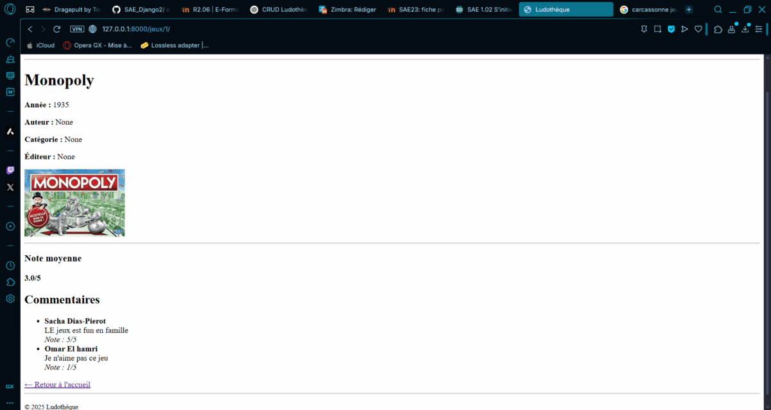The height and width of the screenshot is (410, 771).
Task: Click the Note moyenne heading
Action: tap(53, 258)
